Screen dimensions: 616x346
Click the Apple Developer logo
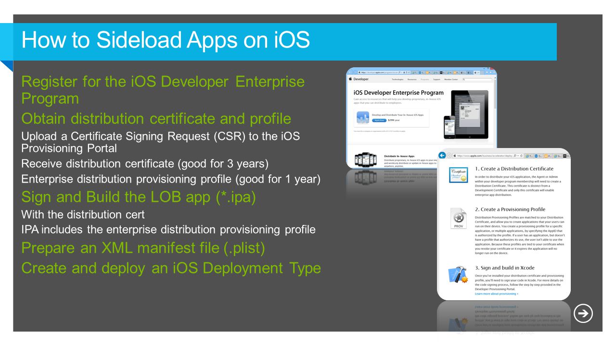[x=359, y=79]
